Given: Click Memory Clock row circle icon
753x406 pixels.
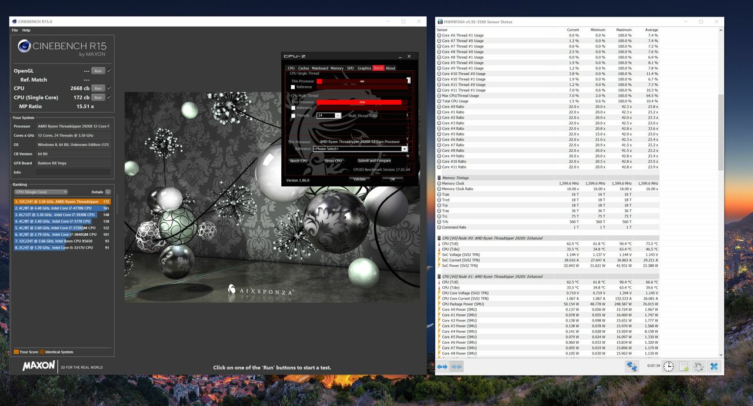Looking at the screenshot, I should tap(439, 183).
